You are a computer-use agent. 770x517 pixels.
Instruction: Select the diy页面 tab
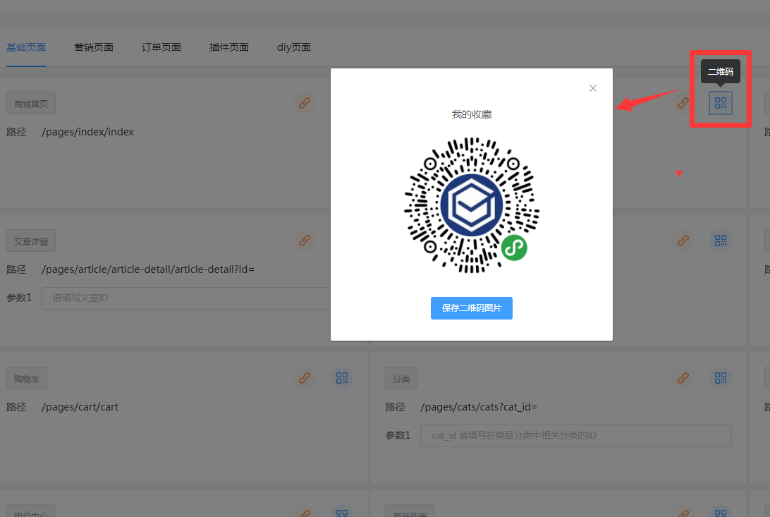click(293, 48)
